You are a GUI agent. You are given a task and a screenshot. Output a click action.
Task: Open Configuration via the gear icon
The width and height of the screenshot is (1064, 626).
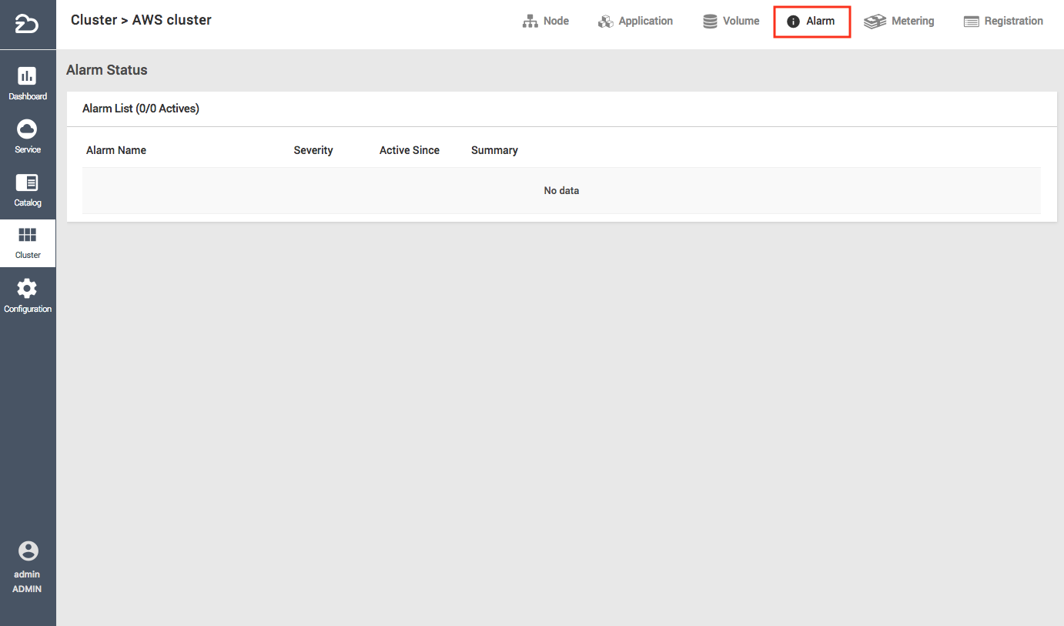[27, 289]
